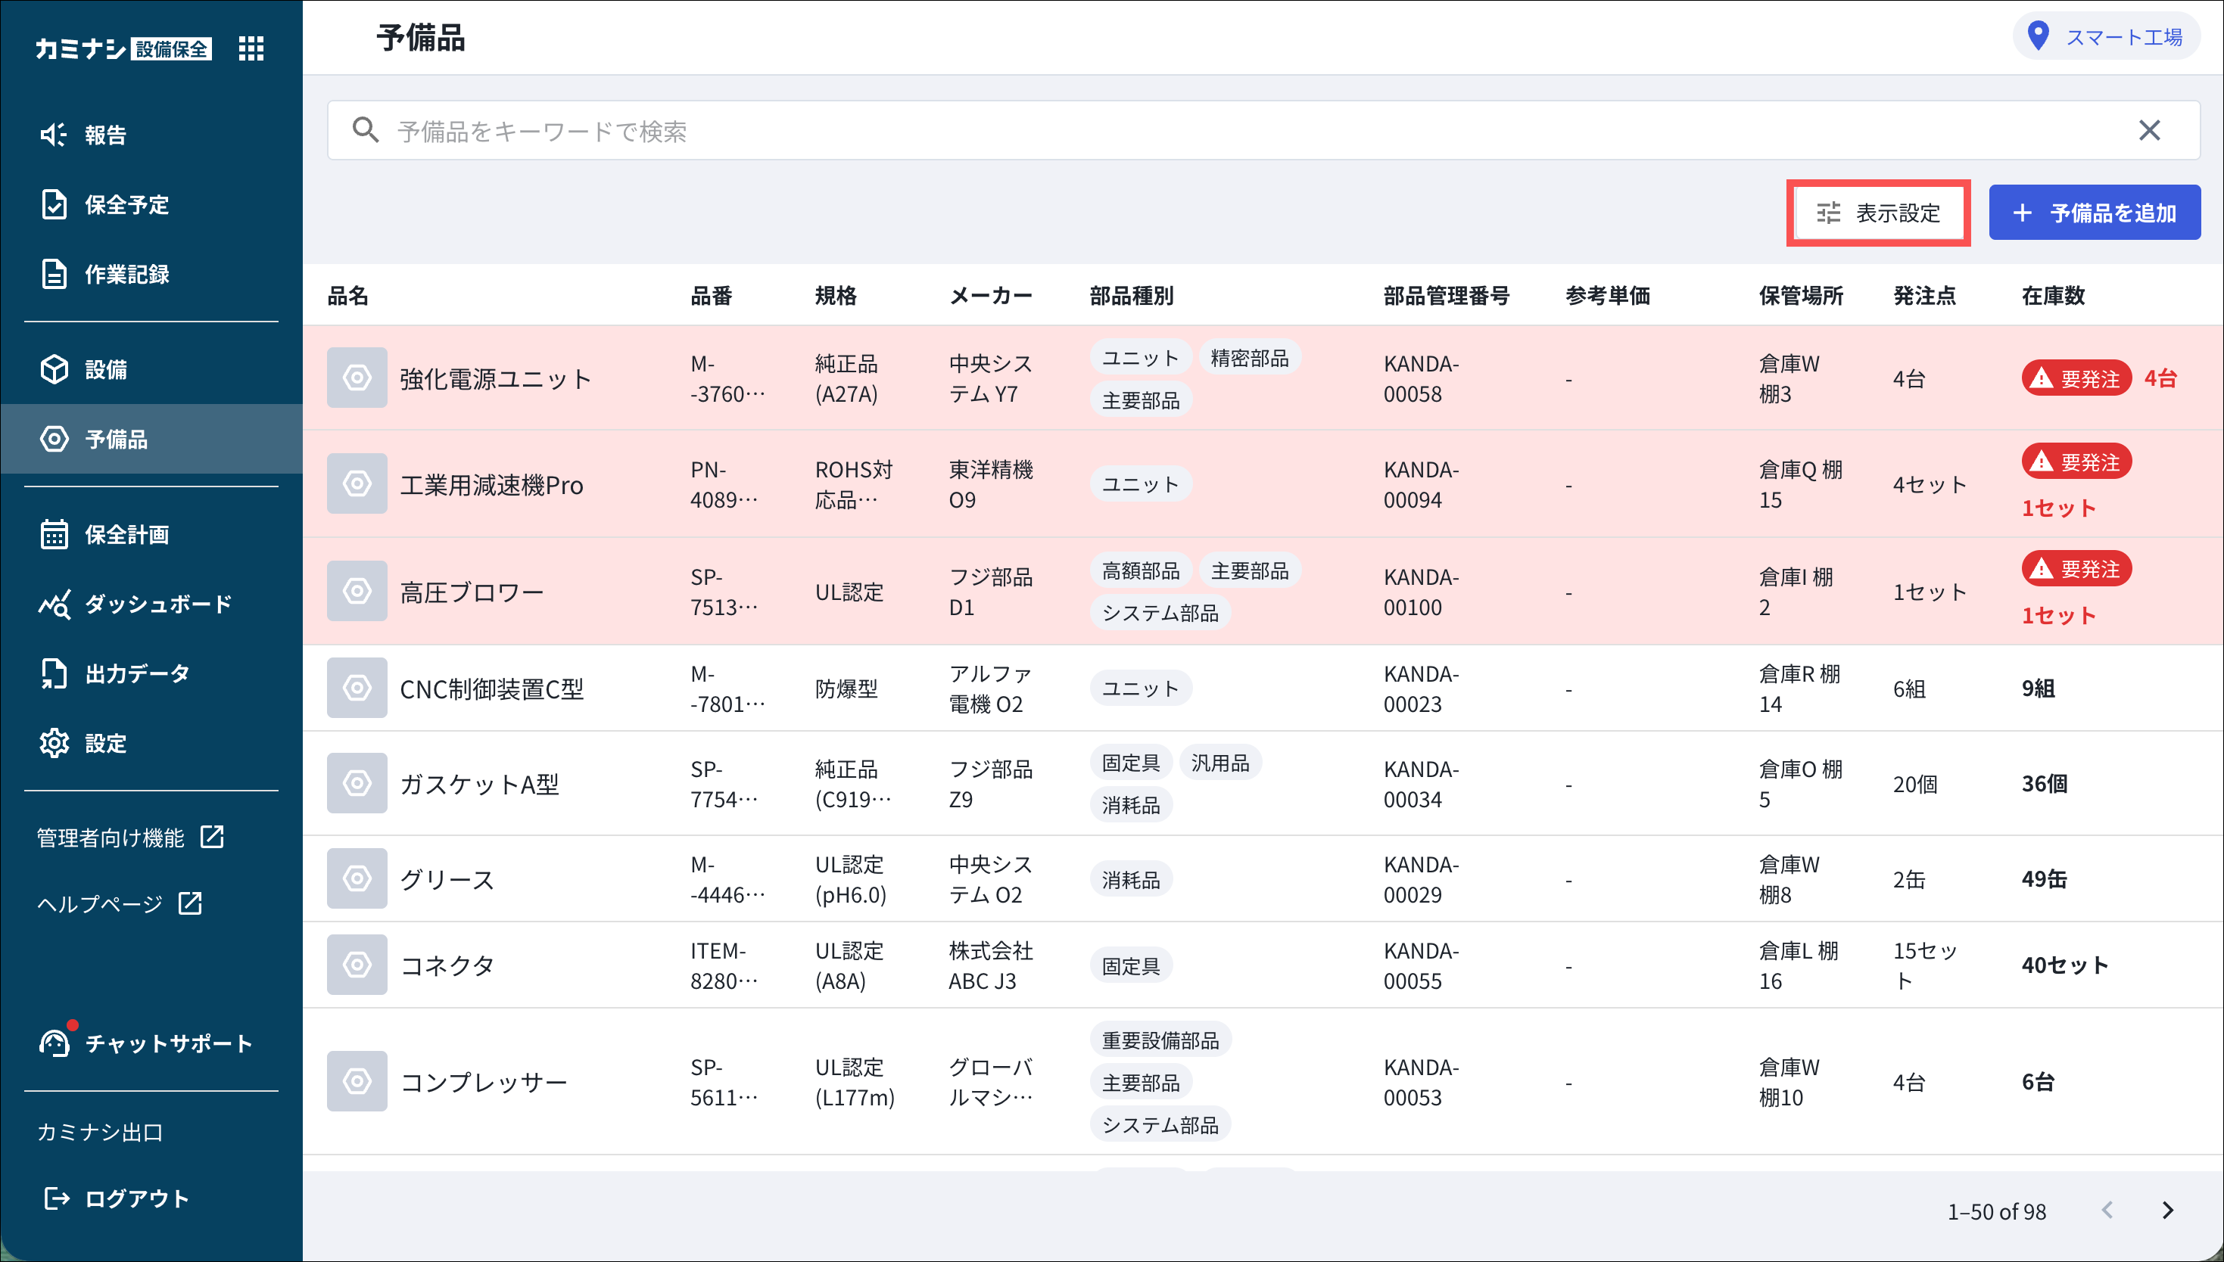Click the 強化電源ユニット thumbnail icon

(x=357, y=378)
